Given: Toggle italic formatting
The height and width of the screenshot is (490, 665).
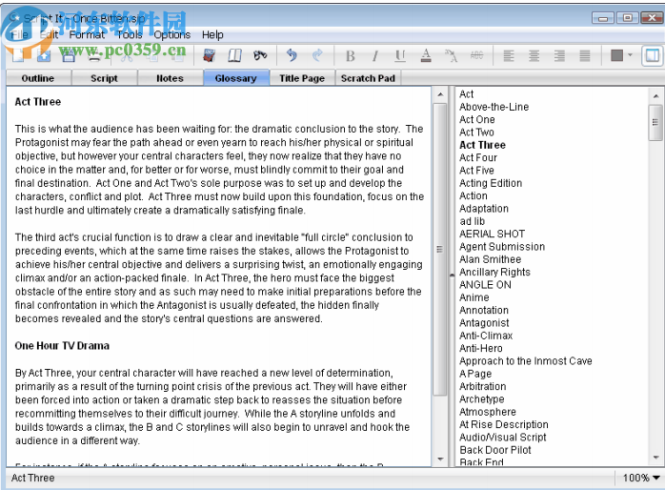Looking at the screenshot, I should point(375,55).
